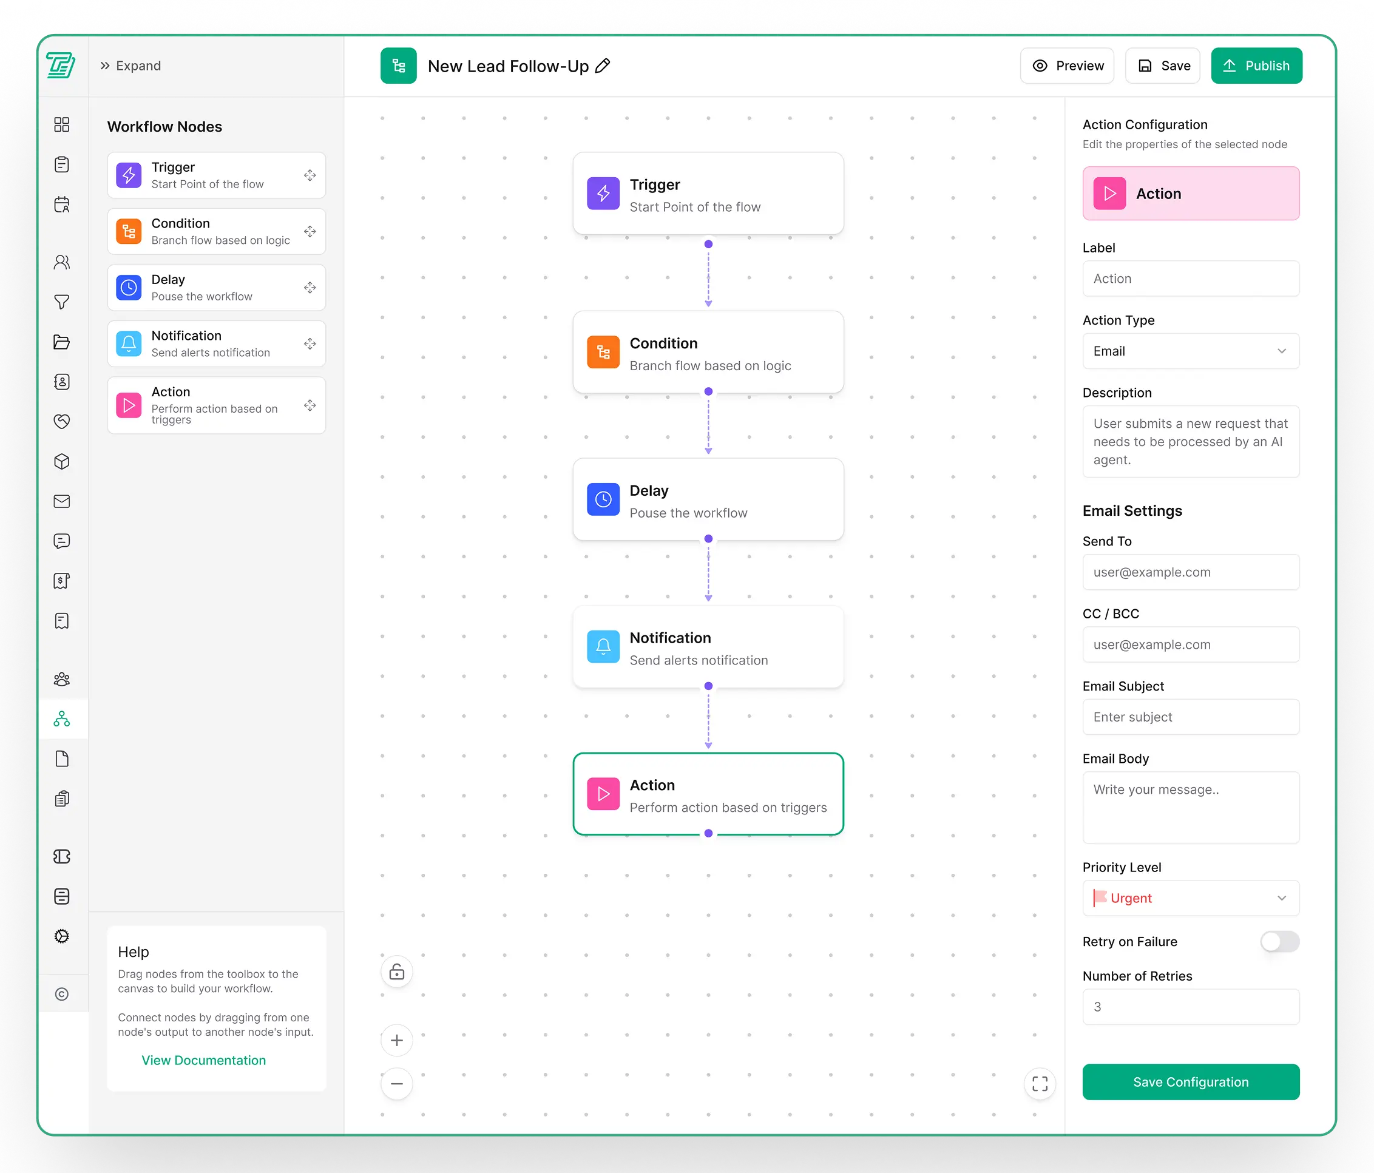This screenshot has height=1173, width=1374.
Task: Select the Trigger item in Workflow Nodes
Action: (x=216, y=175)
